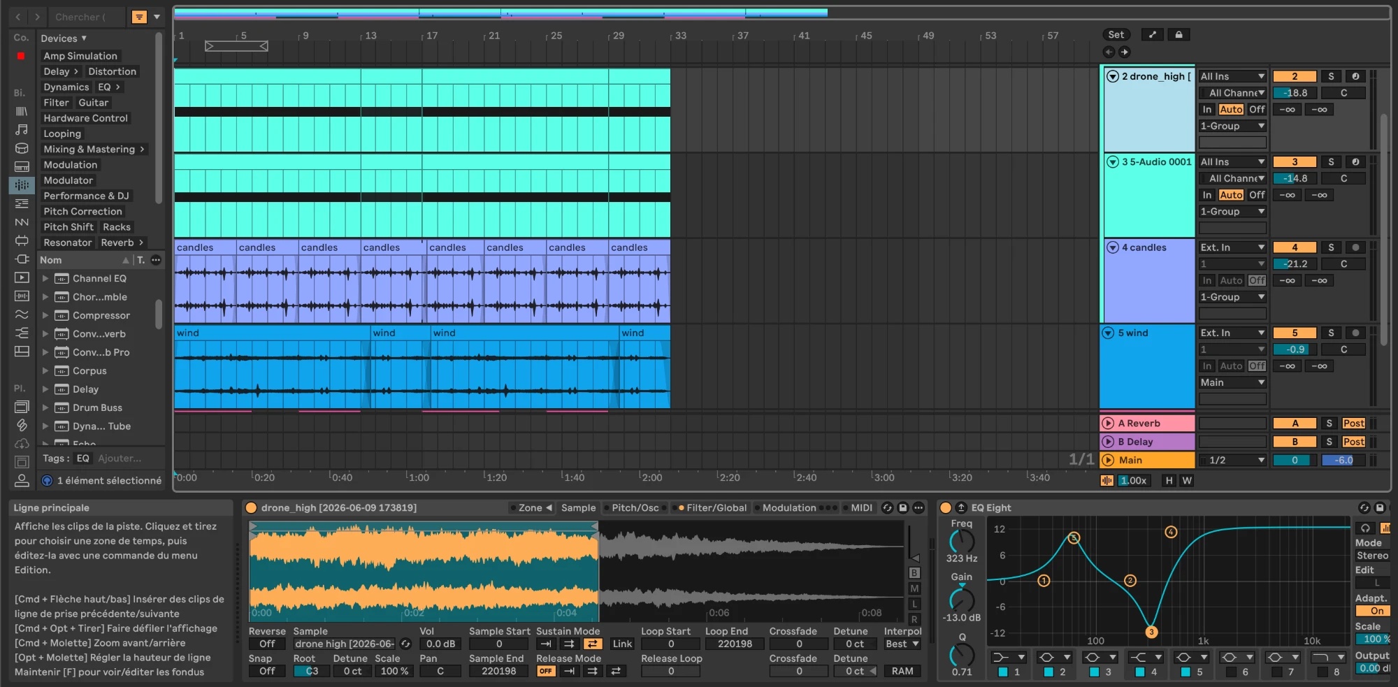This screenshot has width=1398, height=687.
Task: Open All Ins dropdown on drone_high track
Action: 1232,76
